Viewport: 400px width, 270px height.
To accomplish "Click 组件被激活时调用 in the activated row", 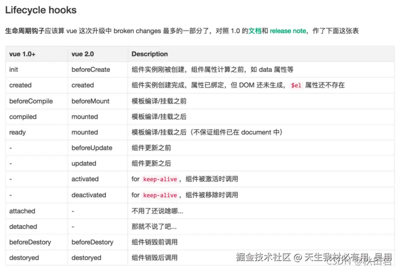I will tap(211, 179).
